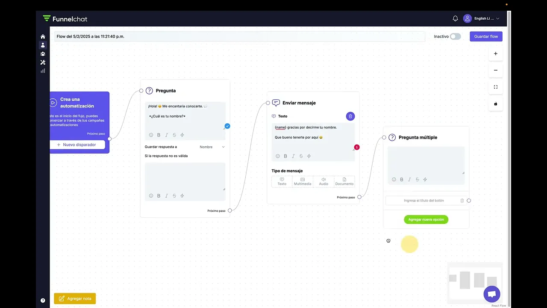Screen dimensions: 547x308
Task: Click the Enviar mensaje text area
Action: (313, 137)
